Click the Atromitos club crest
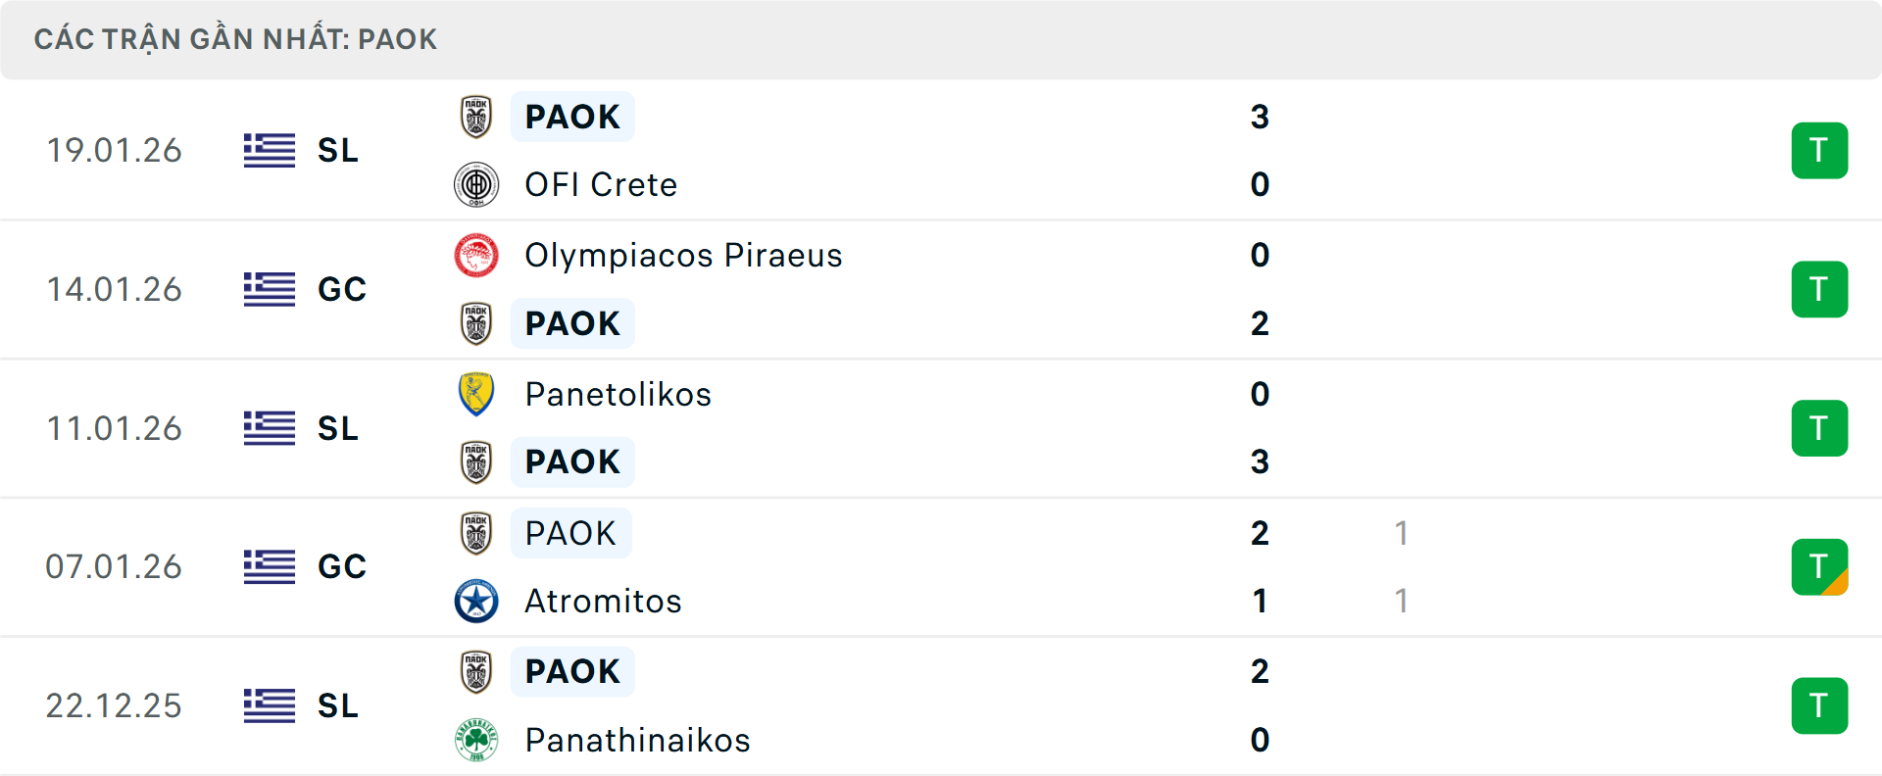The height and width of the screenshot is (776, 1882). click(476, 601)
